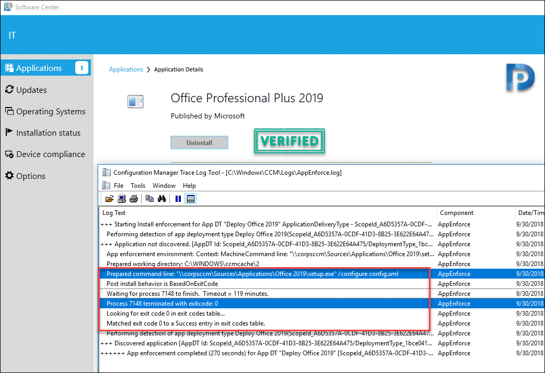Click the Trace Log Tool window title icon
This screenshot has width=545, height=373.
coord(107,173)
